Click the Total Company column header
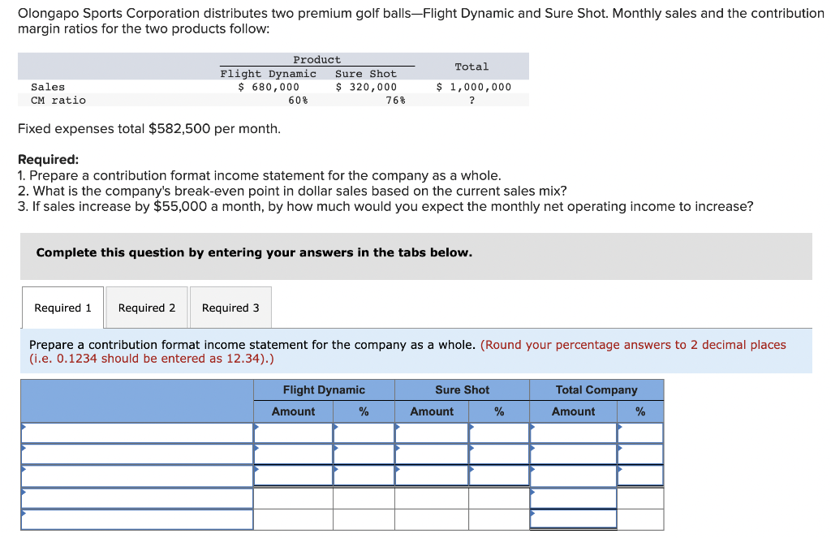This screenshot has width=831, height=538. tap(596, 390)
